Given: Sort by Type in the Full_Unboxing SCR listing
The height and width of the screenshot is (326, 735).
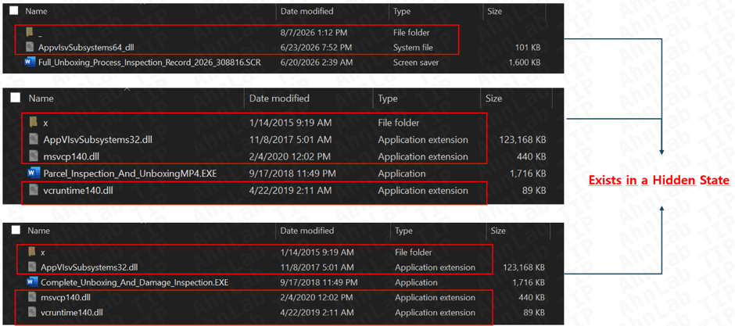Looking at the screenshot, I should click(x=402, y=11).
